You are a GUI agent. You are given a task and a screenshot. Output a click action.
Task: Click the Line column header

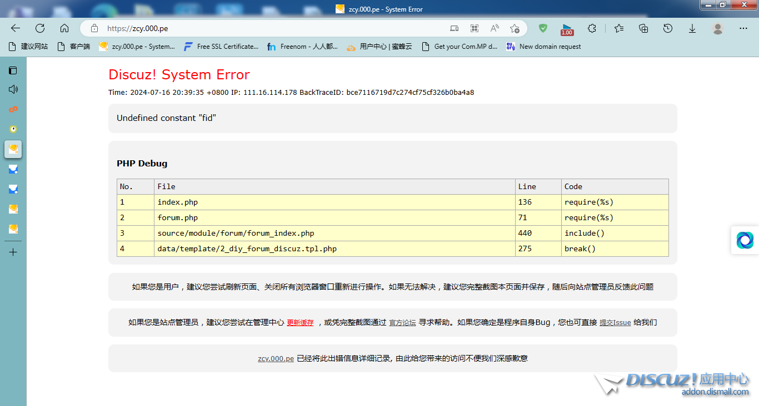click(538, 186)
